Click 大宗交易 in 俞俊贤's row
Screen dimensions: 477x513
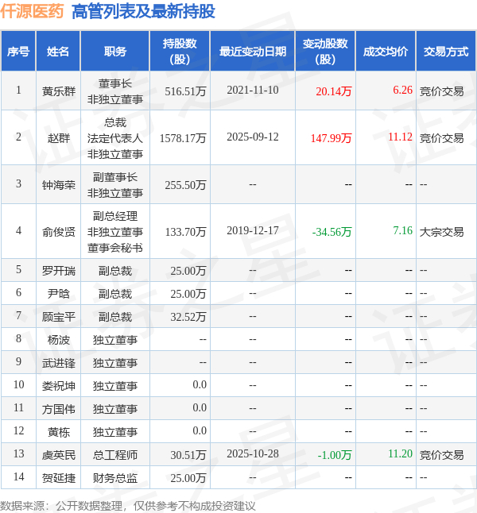coord(441,232)
